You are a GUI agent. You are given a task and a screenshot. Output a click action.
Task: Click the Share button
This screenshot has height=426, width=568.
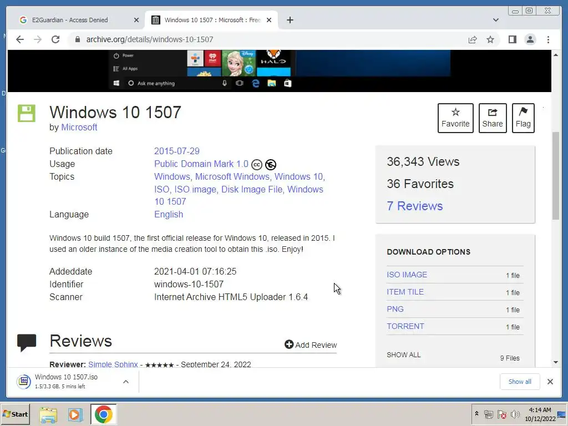(x=493, y=118)
